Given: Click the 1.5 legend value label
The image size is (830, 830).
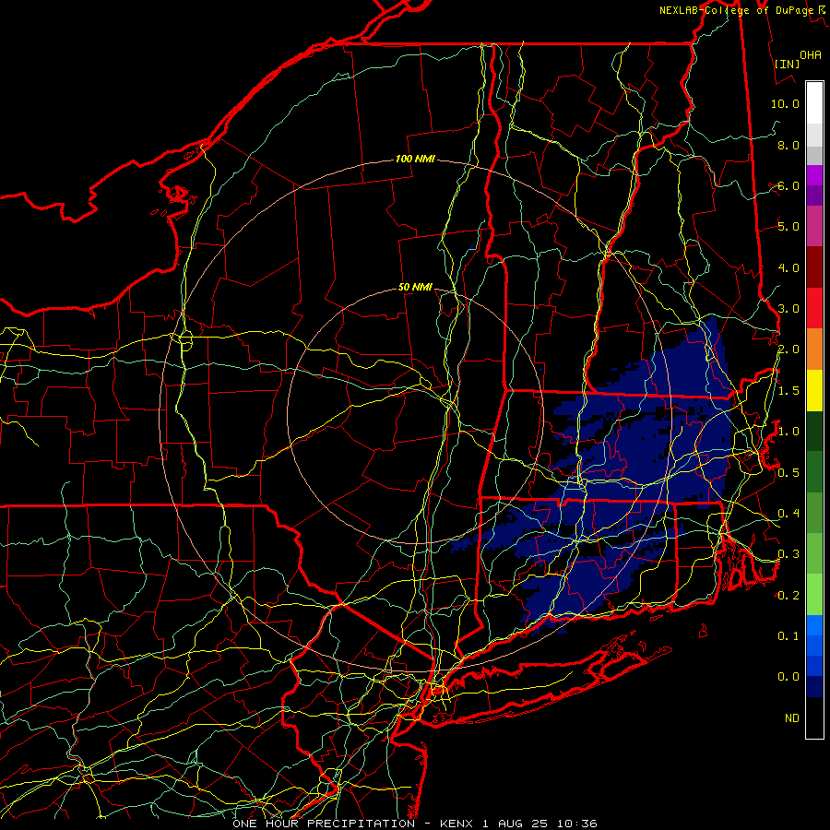Looking at the screenshot, I should click(788, 391).
